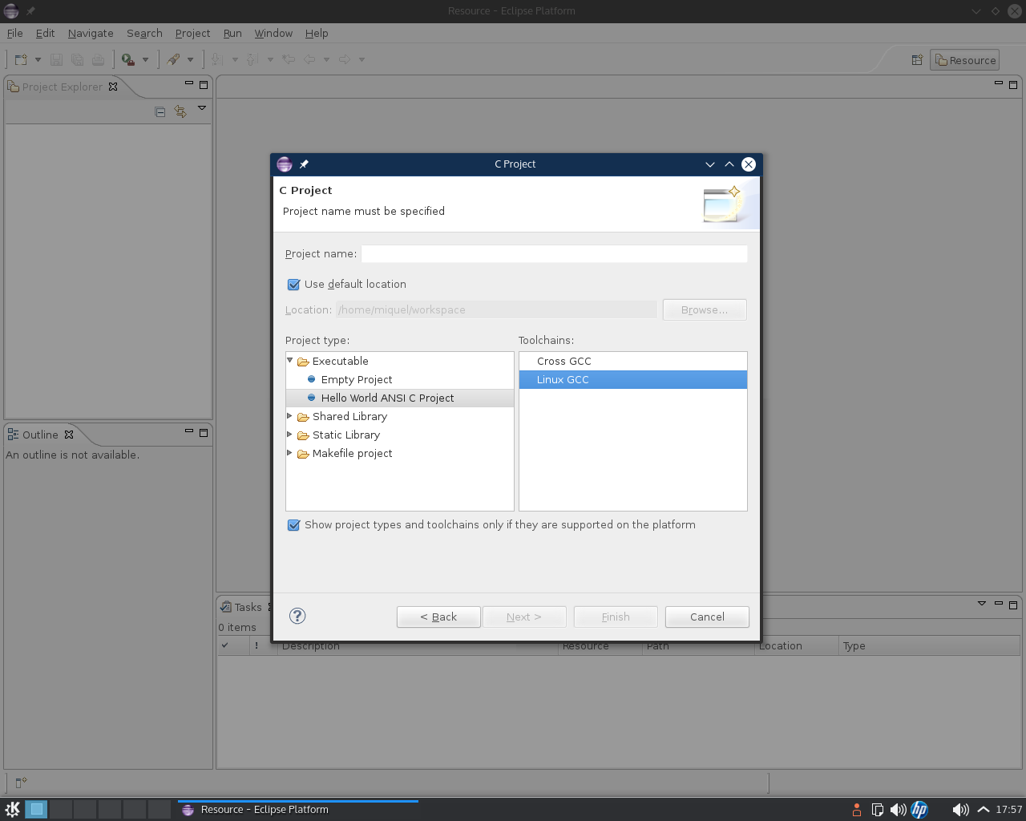Maximize the Outline panel
The height and width of the screenshot is (821, 1026).
[x=204, y=432]
